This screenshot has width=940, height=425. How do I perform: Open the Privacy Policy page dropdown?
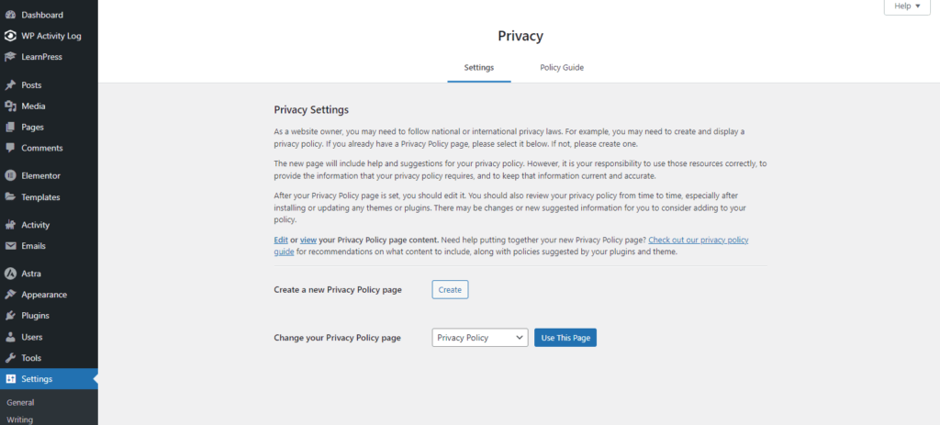479,338
